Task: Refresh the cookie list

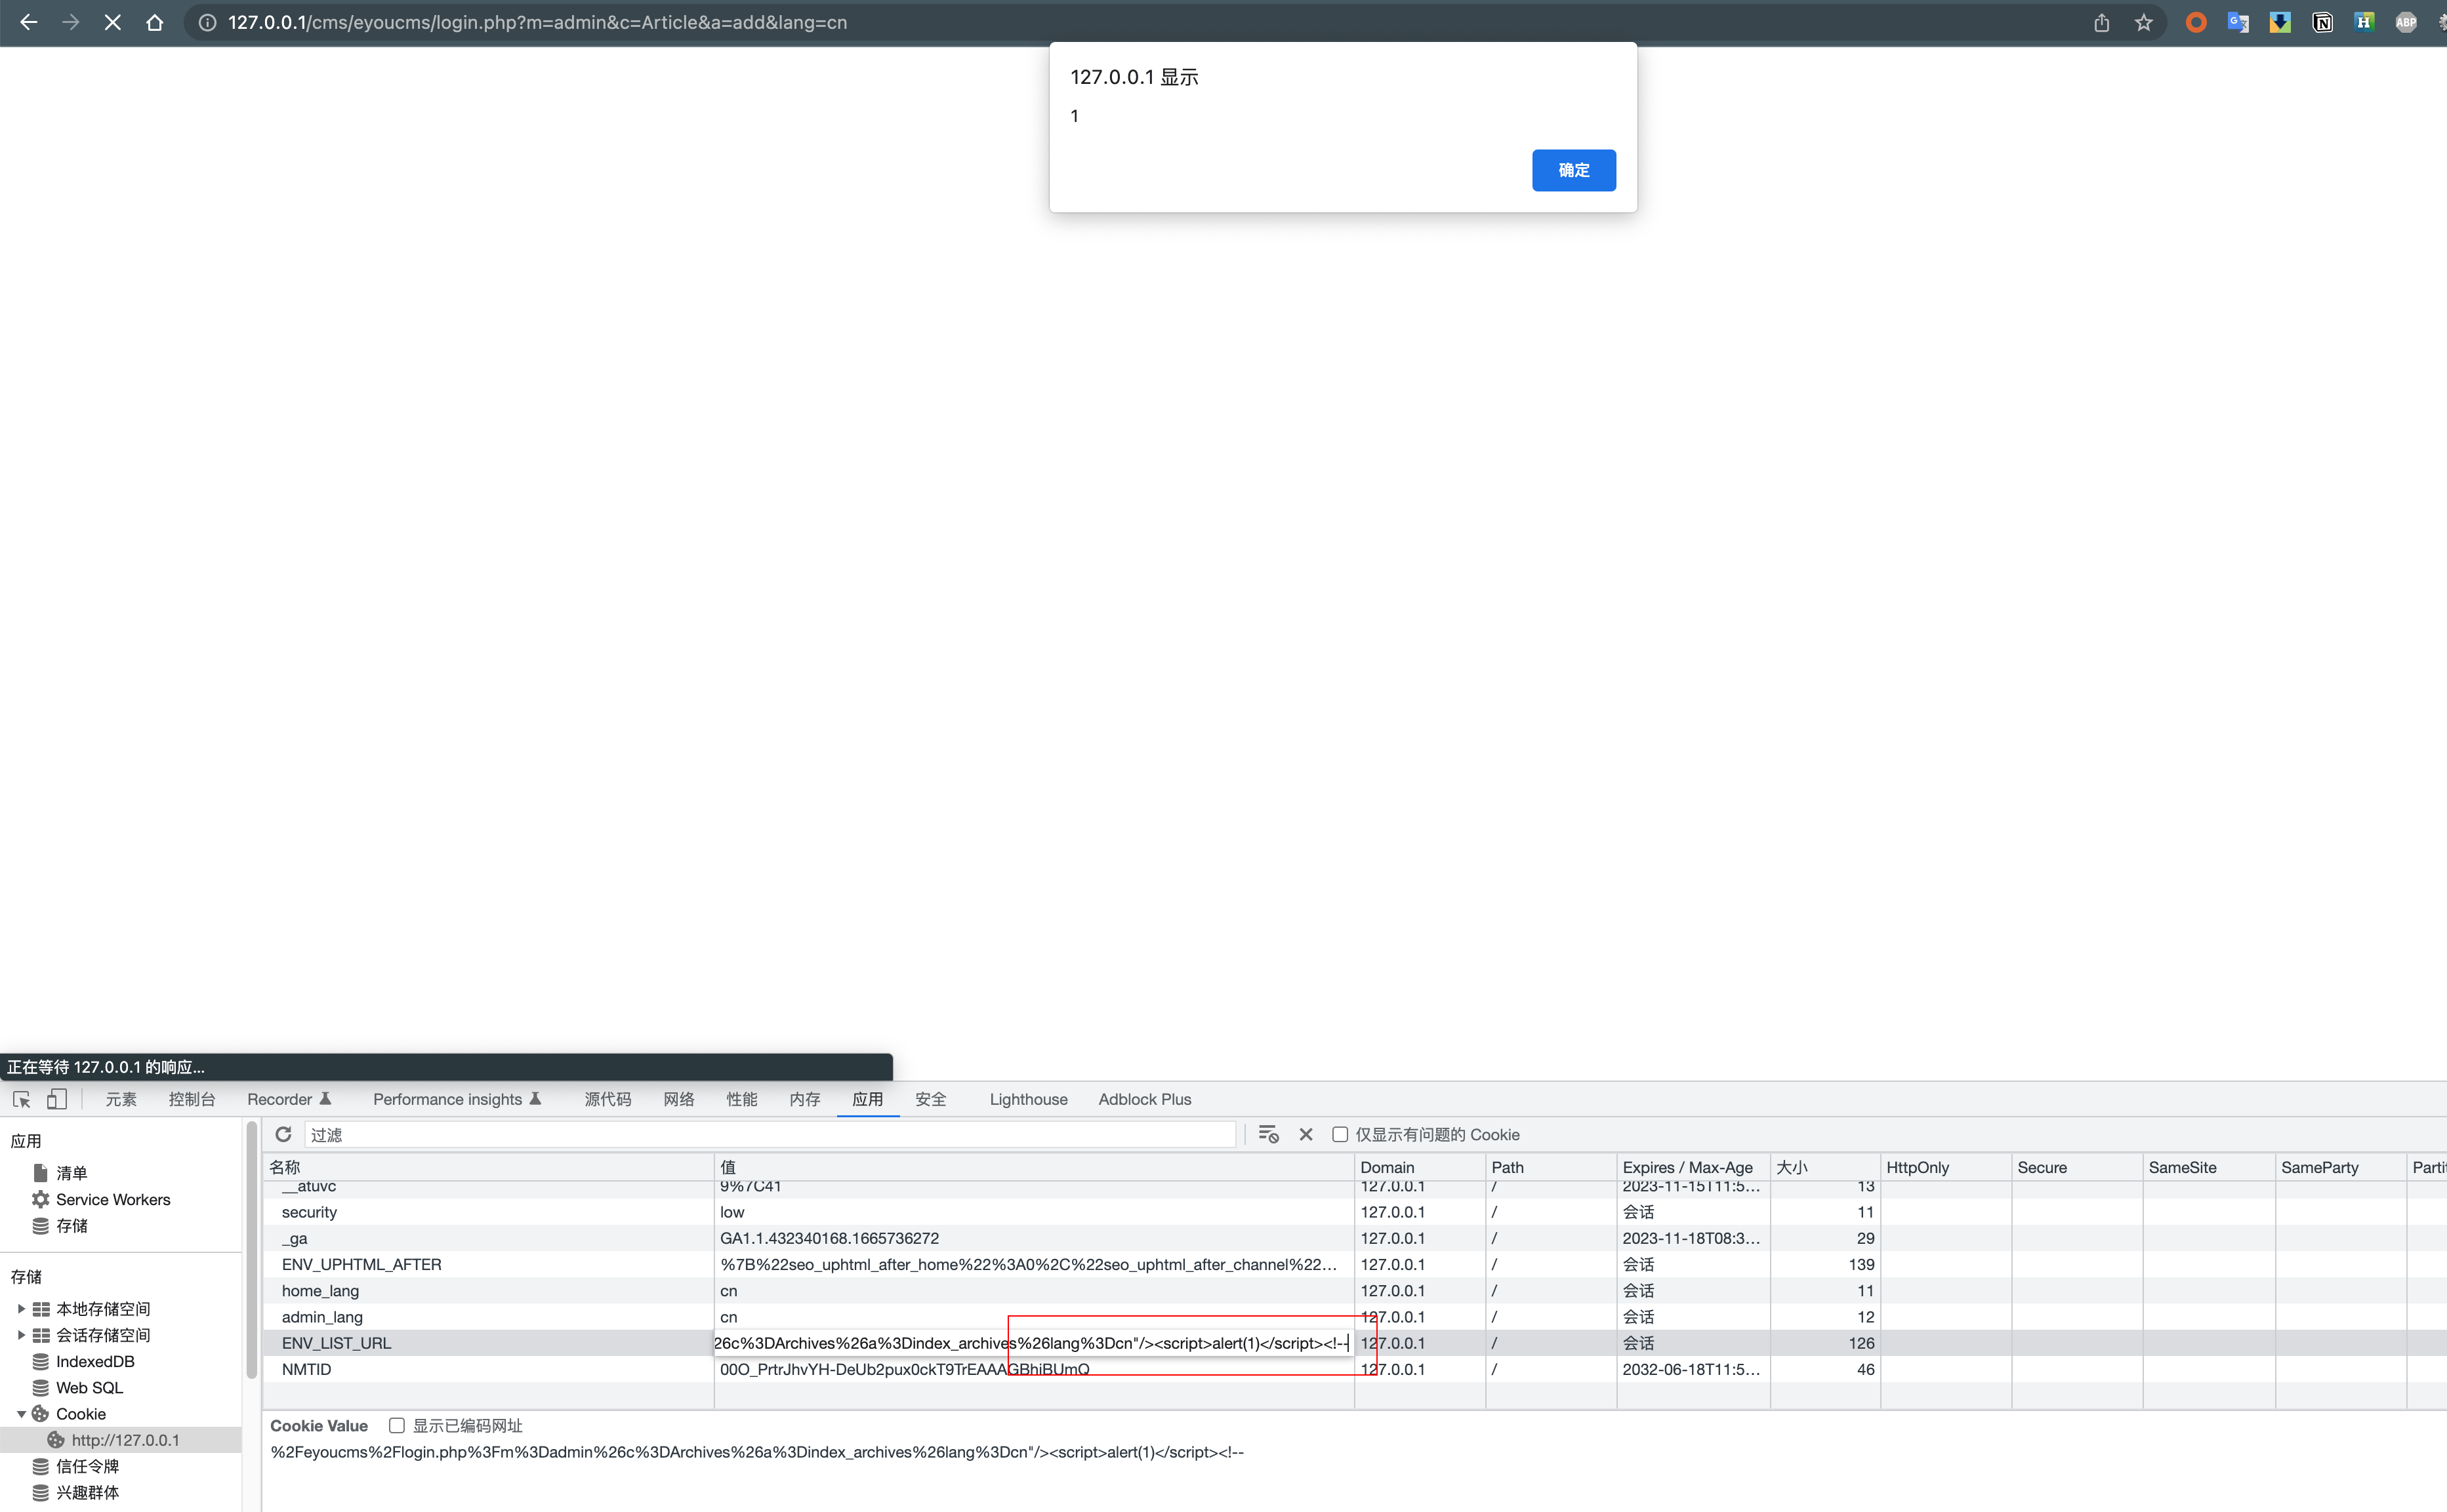Action: tap(283, 1134)
